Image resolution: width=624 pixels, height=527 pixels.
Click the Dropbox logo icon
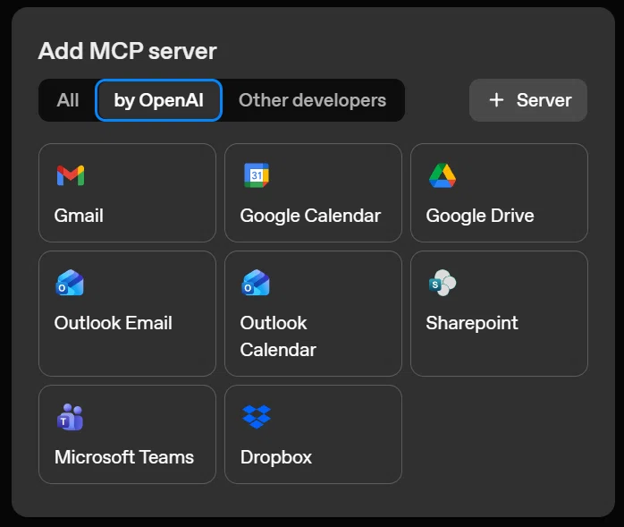(257, 417)
